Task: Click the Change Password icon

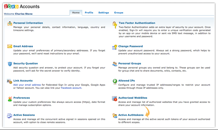Action: pos(115,47)
